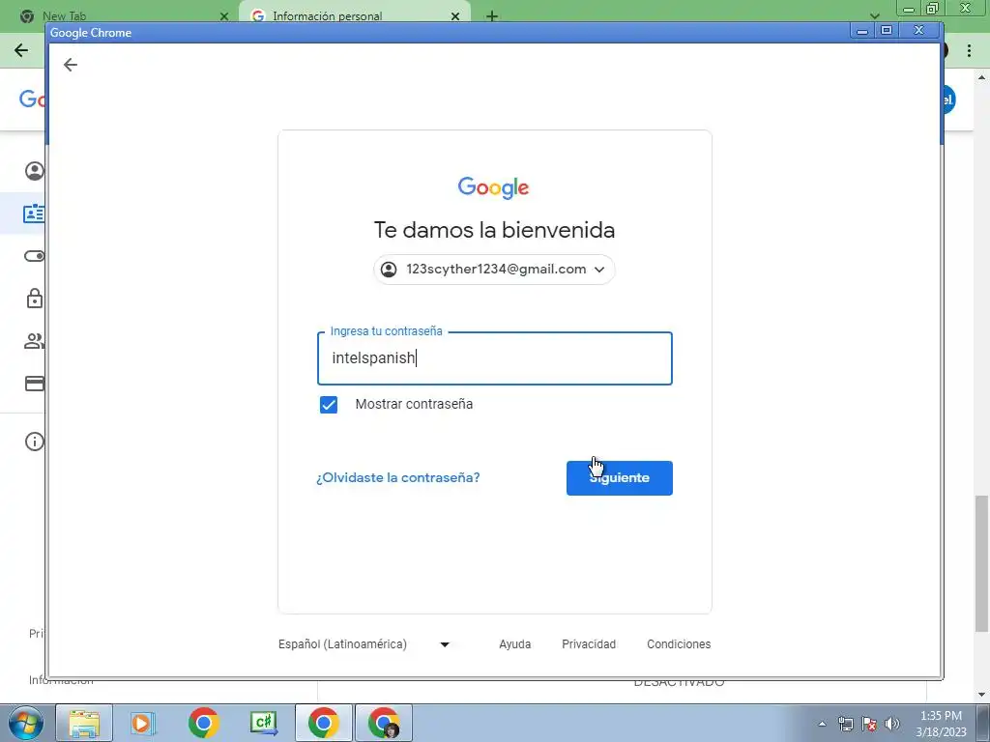This screenshot has width=990, height=742.
Task: Select the security padlock sidebar icon
Action: (35, 299)
